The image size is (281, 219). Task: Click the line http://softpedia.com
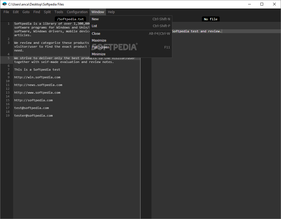(33, 100)
